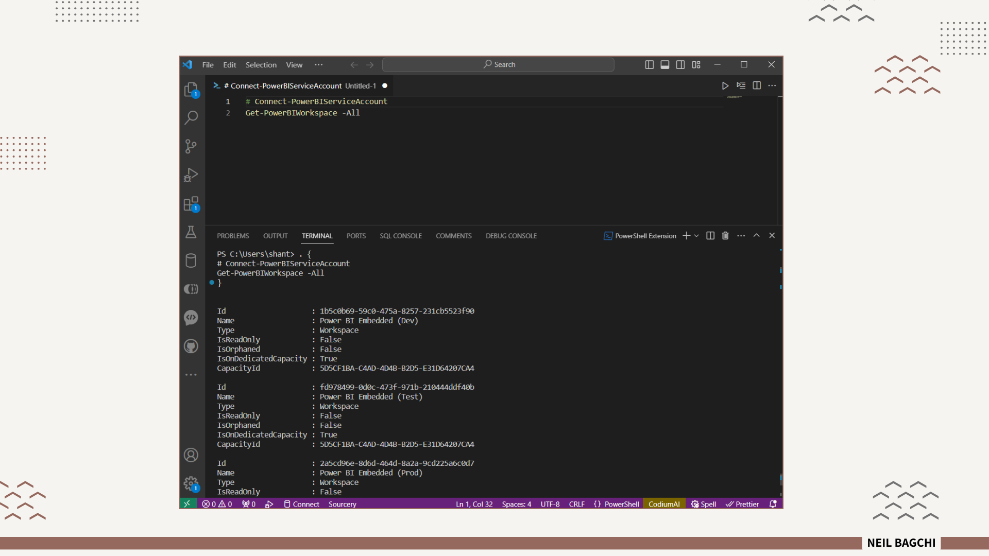Expand the terminal options menu
989x556 pixels.
(741, 236)
